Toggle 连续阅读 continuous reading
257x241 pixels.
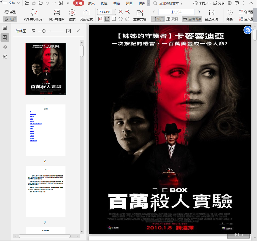click(192, 19)
